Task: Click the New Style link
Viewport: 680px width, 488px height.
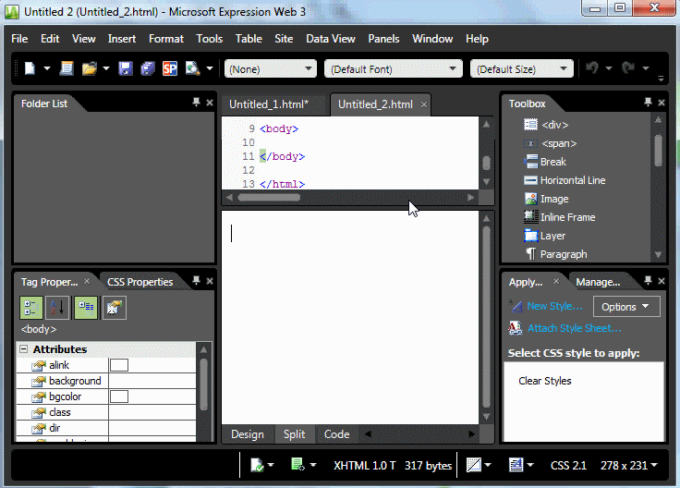Action: point(554,306)
